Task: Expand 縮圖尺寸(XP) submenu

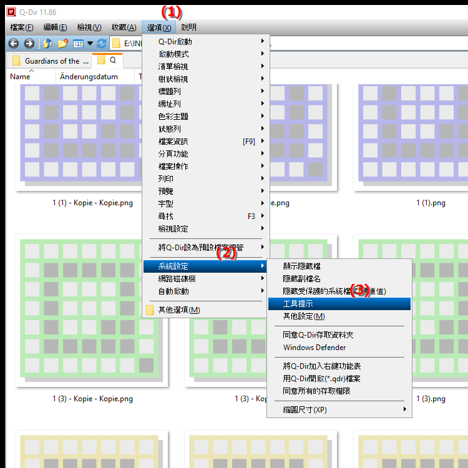Action: coord(339,410)
